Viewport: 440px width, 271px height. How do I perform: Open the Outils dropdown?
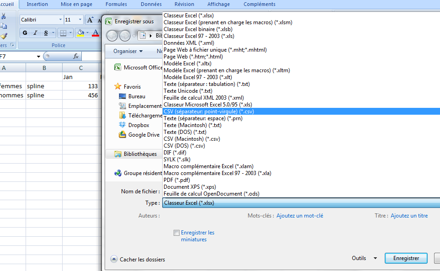click(x=364, y=258)
